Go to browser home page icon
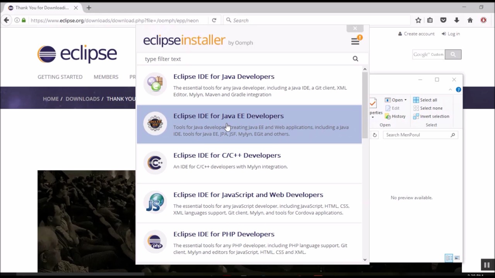Viewport: 495px width, 278px height. tap(470, 20)
